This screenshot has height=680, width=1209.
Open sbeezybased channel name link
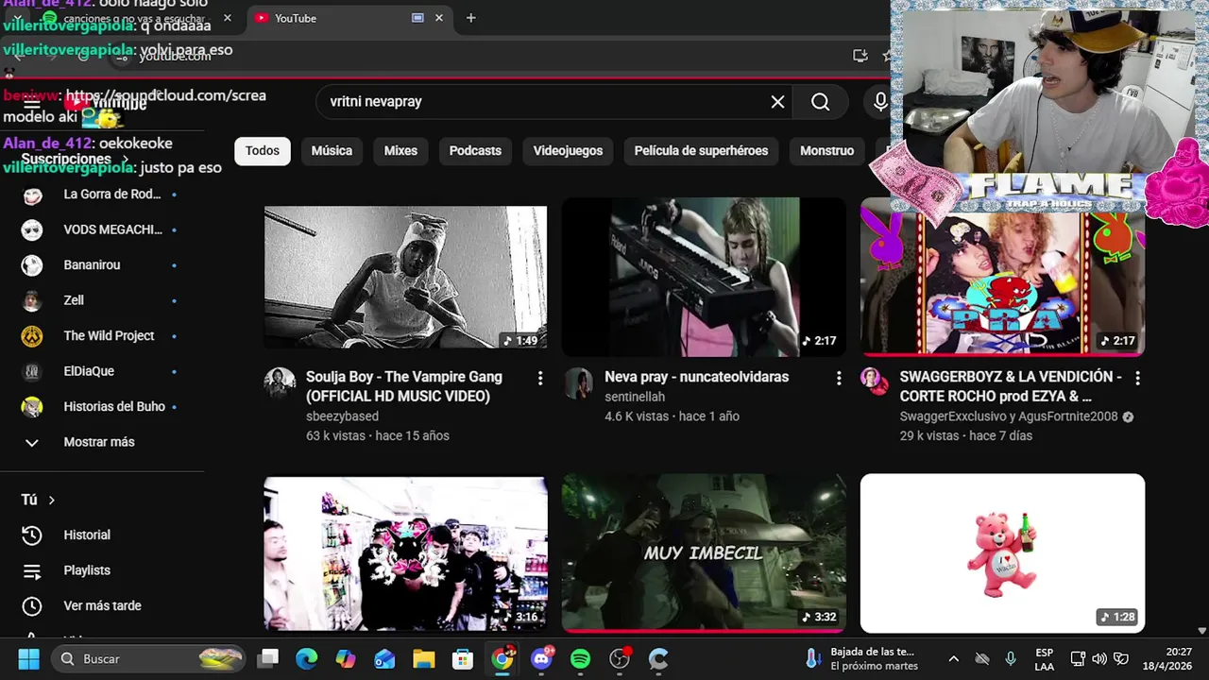click(342, 416)
